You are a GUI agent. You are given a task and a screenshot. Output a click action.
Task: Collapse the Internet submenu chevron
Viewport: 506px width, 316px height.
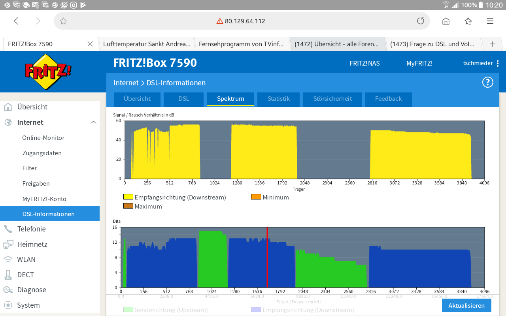(x=93, y=122)
